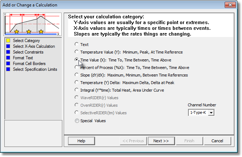Screen dimensions: 242x157
Task: Close the Add or Change a Calculation window
Action: 230,5
